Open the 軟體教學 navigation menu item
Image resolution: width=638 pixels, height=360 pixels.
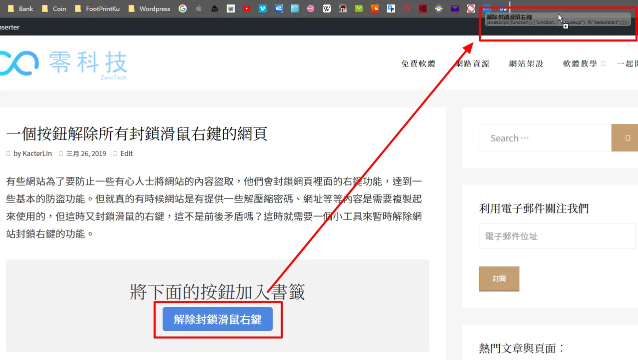tap(580, 63)
